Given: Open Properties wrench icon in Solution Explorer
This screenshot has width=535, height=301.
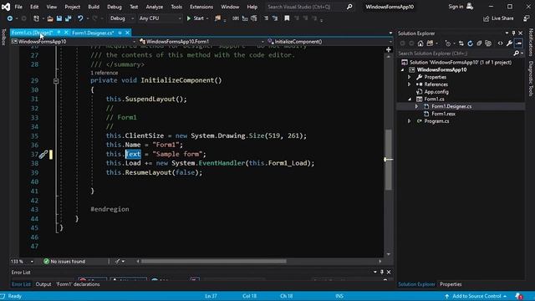Looking at the screenshot, I should (509, 43).
